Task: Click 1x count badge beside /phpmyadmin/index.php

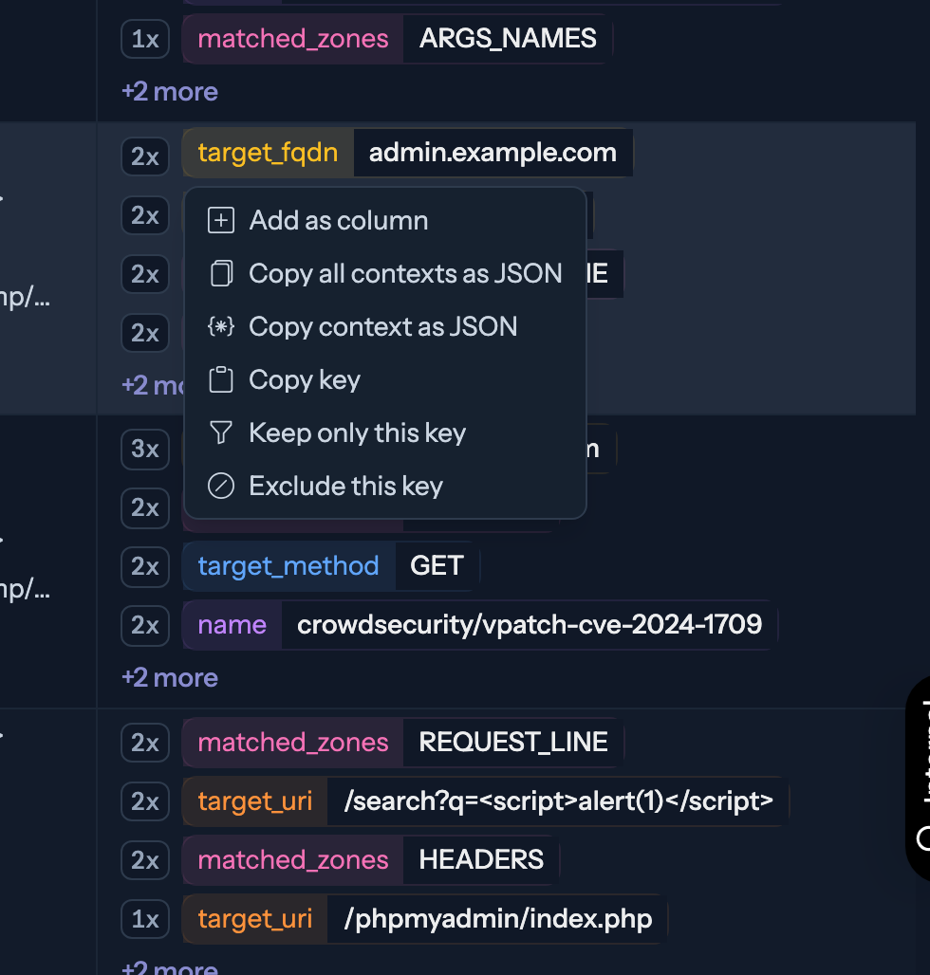Action: click(x=145, y=920)
